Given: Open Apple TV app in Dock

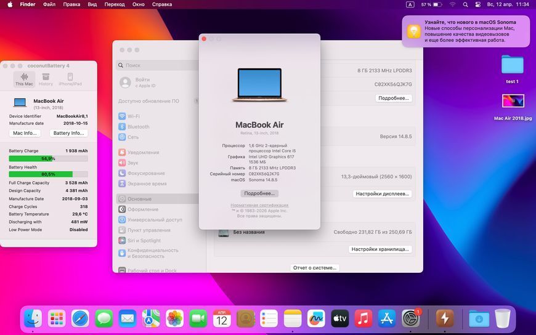Looking at the screenshot, I should pos(340,318).
